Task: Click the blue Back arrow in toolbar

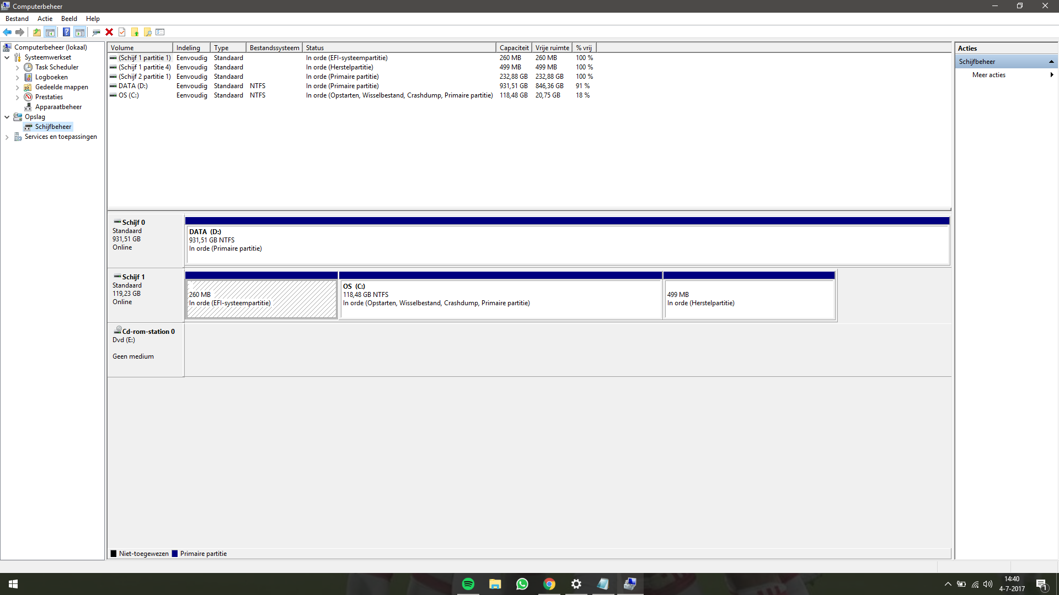Action: (x=7, y=32)
